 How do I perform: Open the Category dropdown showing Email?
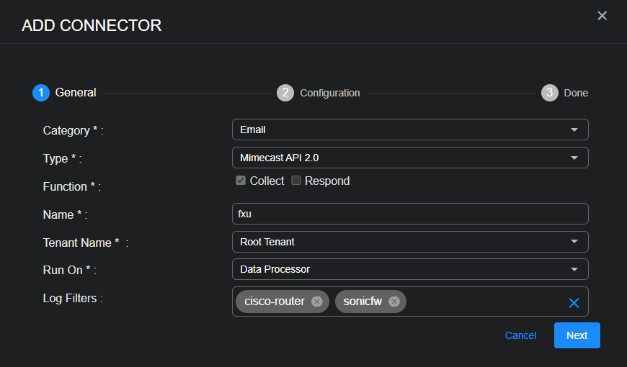(x=410, y=130)
